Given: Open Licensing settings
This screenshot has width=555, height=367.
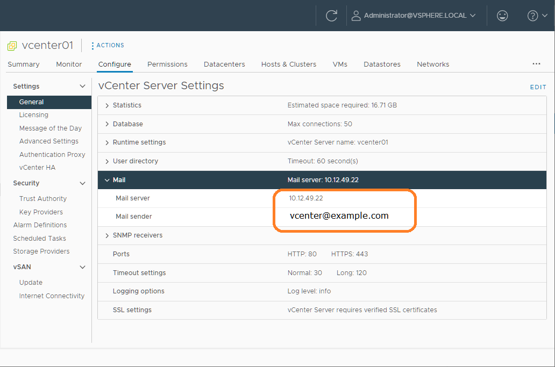Looking at the screenshot, I should coord(34,115).
